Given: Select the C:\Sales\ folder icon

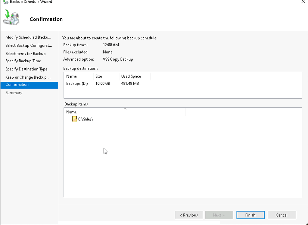Looking at the screenshot, I should tap(74, 119).
